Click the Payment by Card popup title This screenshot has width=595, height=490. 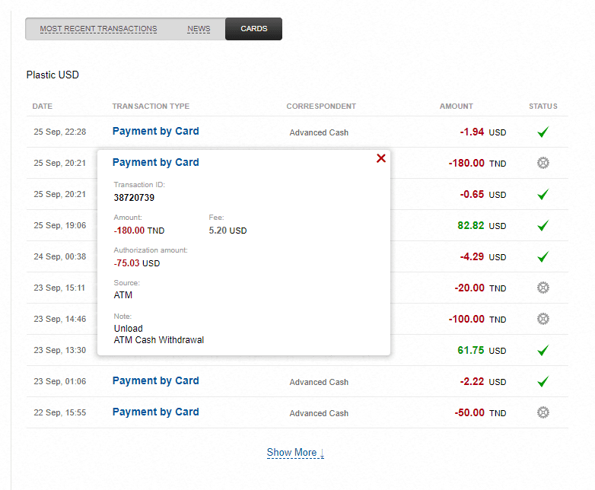coord(155,162)
